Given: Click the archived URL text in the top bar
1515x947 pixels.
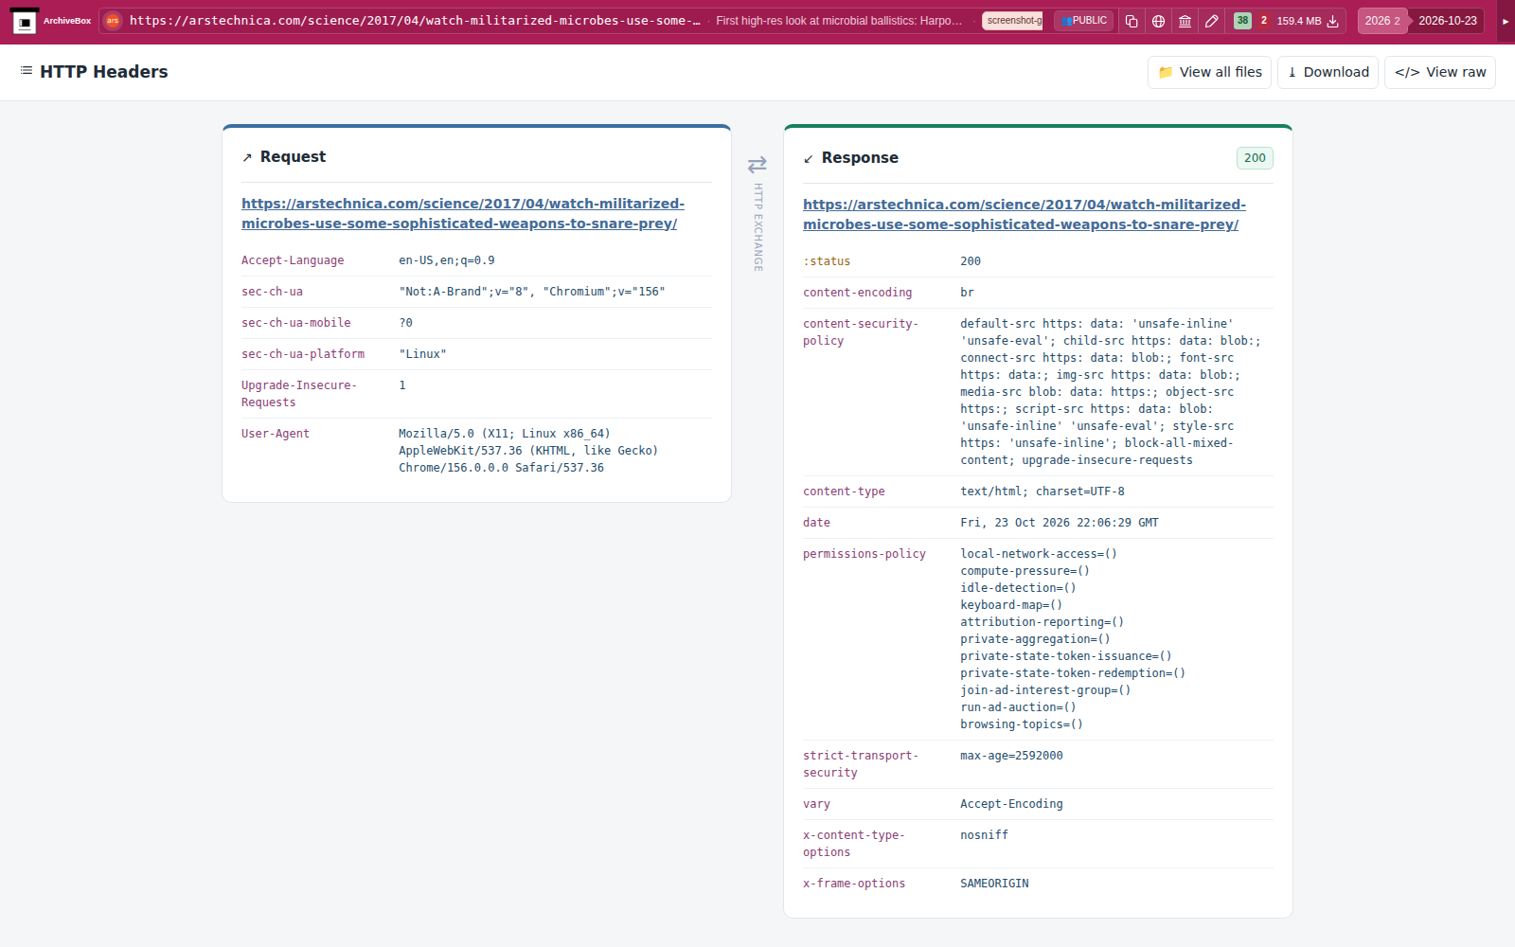Looking at the screenshot, I should tap(415, 21).
